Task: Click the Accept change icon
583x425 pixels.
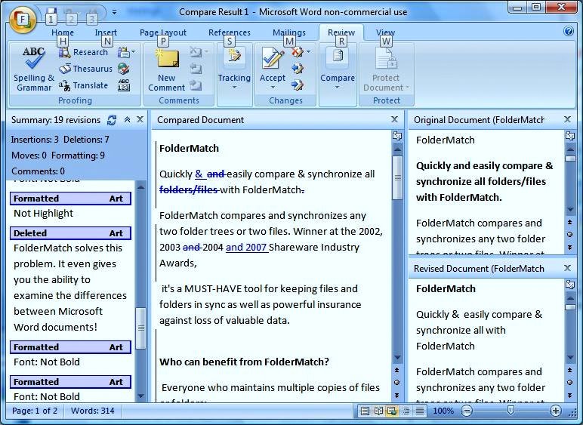Action: click(x=272, y=58)
